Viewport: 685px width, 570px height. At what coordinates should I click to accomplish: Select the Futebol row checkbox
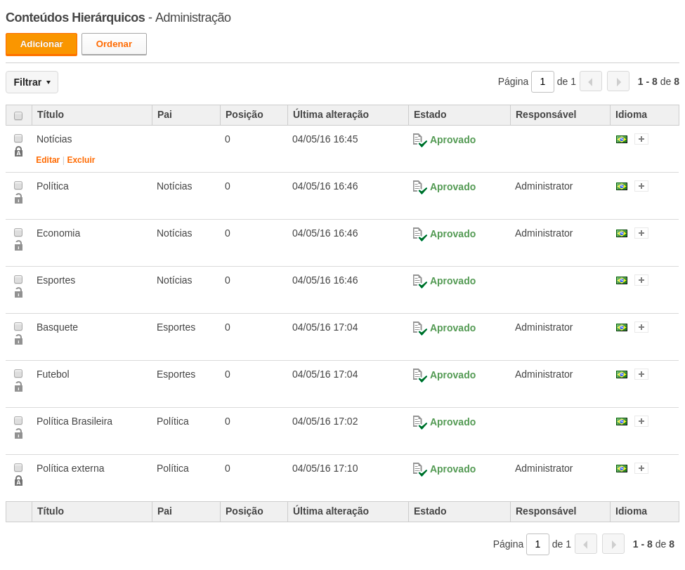coord(18,373)
